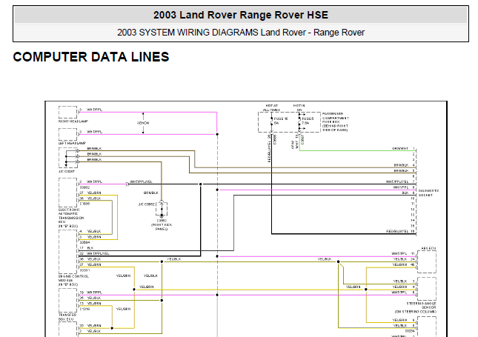Click the 'FUSE 15 5A' label

pyautogui.click(x=280, y=121)
